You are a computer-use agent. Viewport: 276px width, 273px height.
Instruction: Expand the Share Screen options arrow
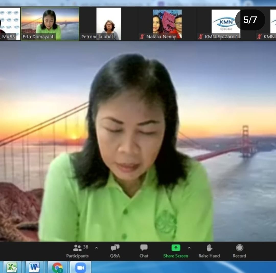(189, 248)
